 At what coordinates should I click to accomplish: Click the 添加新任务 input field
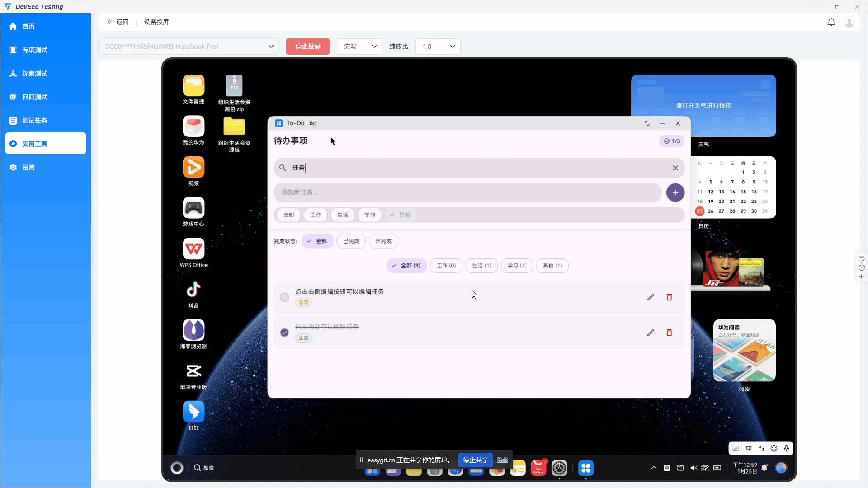click(x=467, y=192)
